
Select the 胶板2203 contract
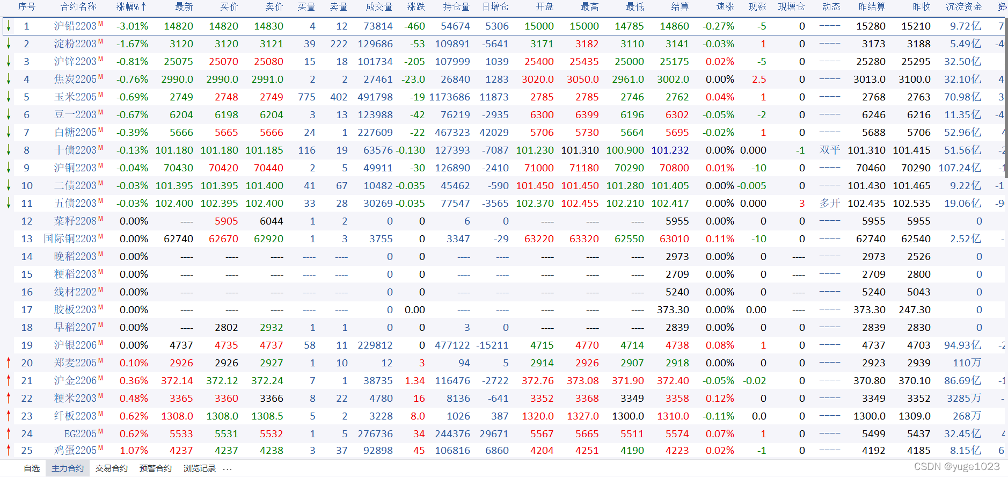coord(75,309)
